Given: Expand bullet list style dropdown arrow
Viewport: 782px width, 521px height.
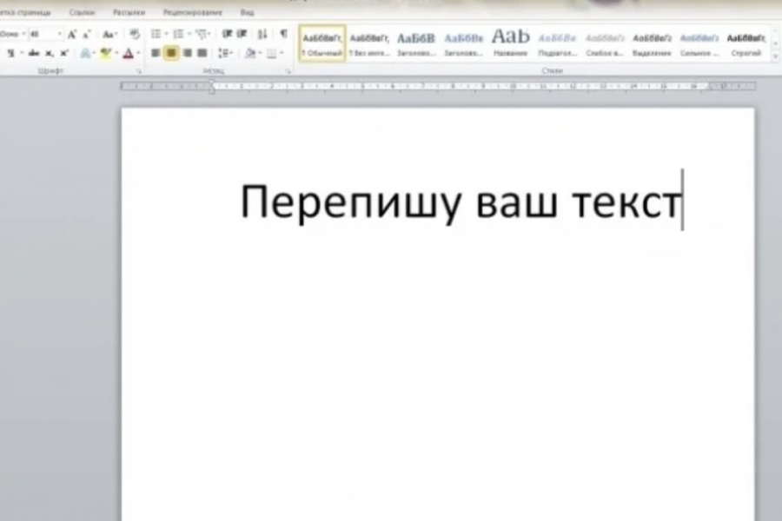Looking at the screenshot, I should (166, 34).
